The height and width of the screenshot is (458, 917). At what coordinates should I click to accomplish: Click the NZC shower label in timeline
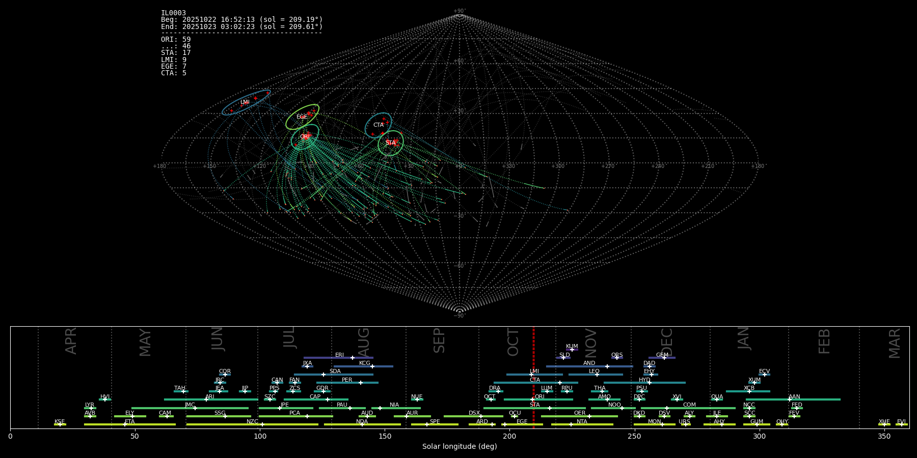point(252,422)
